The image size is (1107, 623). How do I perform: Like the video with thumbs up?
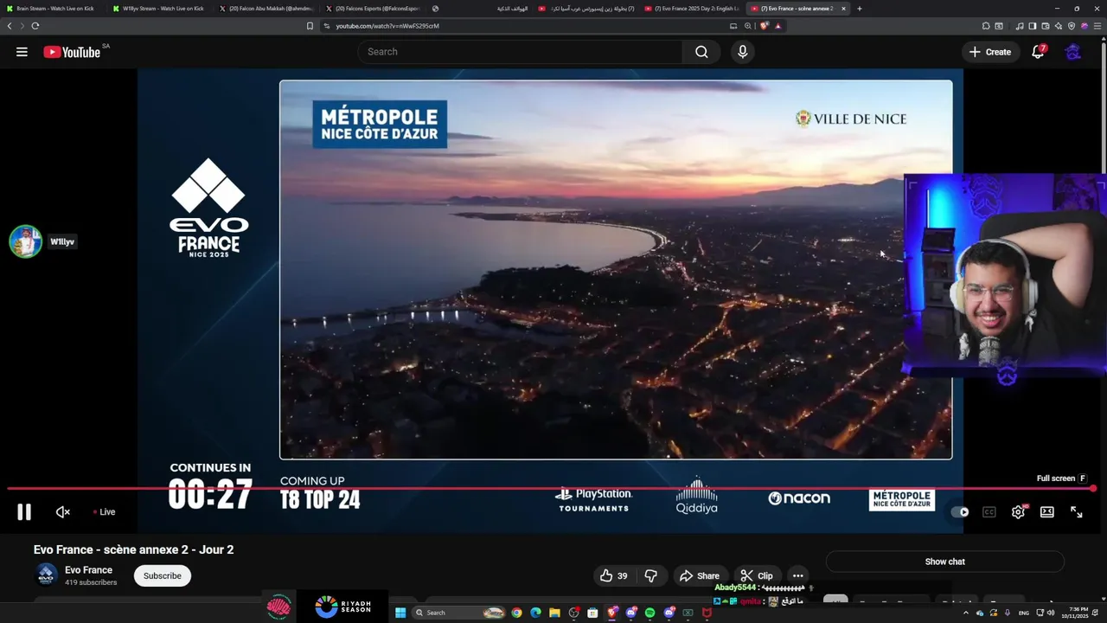(x=616, y=575)
